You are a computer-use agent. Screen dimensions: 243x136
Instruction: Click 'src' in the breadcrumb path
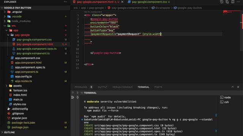(76, 8)
